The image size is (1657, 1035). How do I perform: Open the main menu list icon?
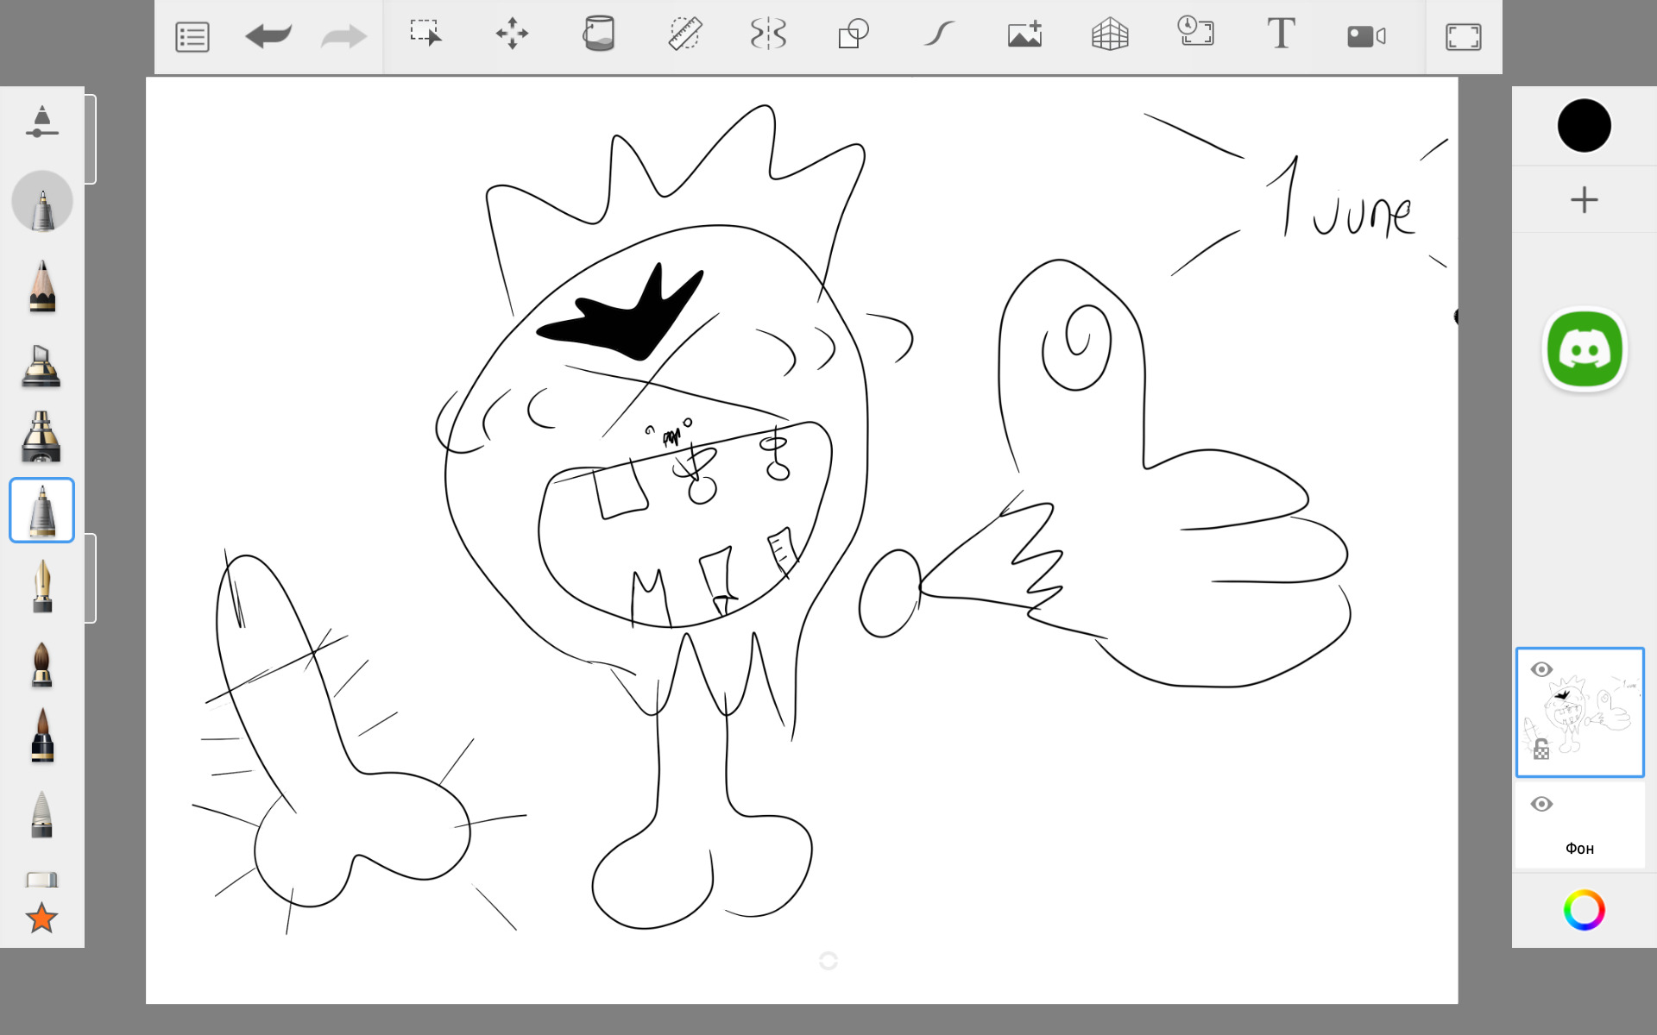coord(192,37)
